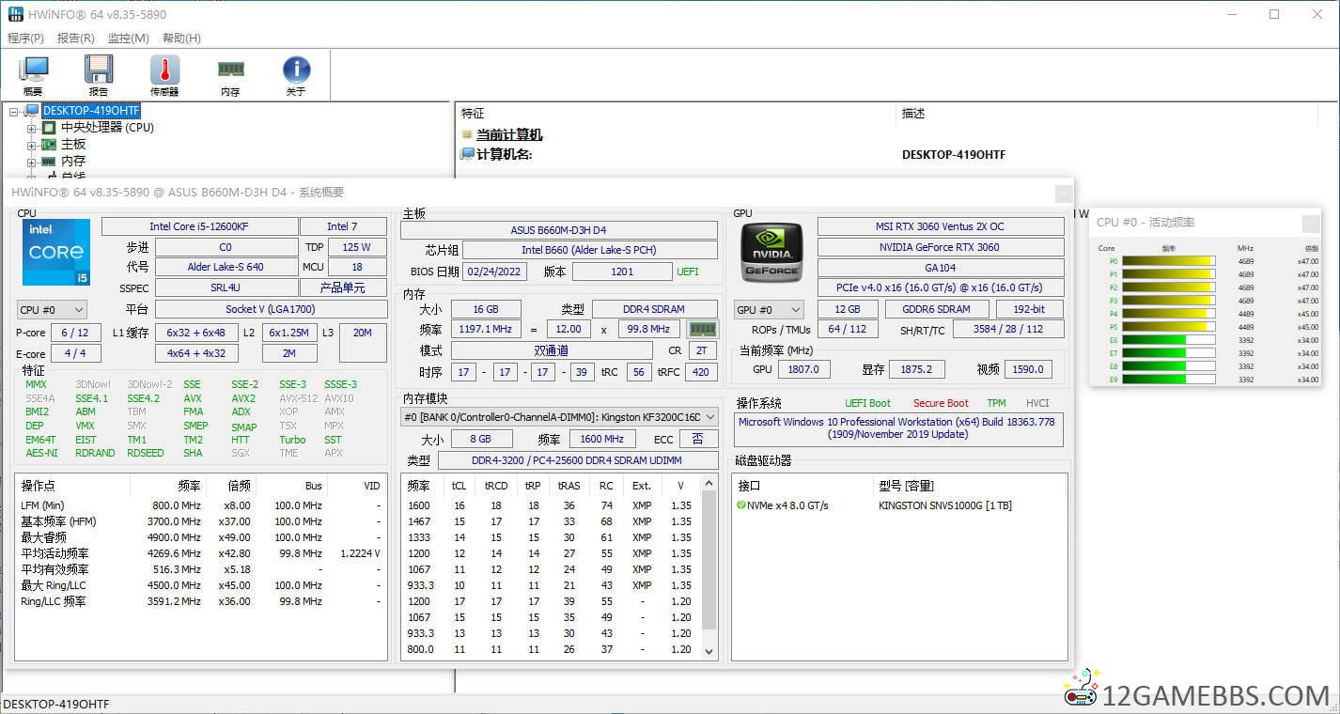Expand the 内存 tree node
Image resolution: width=1340 pixels, height=714 pixels.
32,162
